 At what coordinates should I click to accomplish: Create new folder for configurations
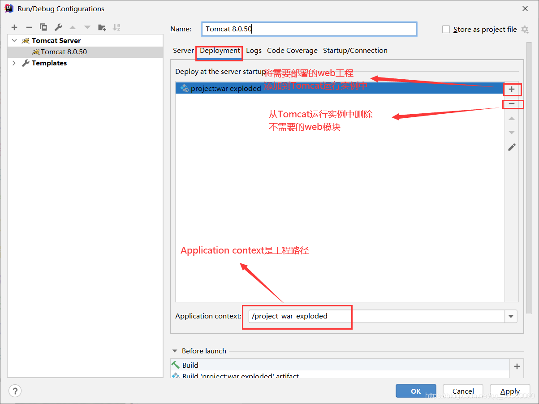(x=102, y=27)
